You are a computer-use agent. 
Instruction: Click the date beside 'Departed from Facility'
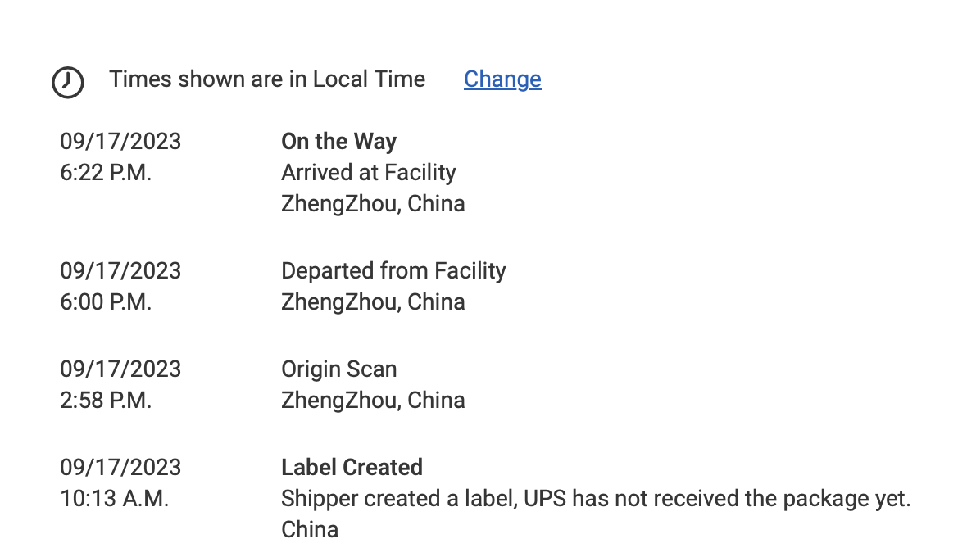pyautogui.click(x=120, y=271)
